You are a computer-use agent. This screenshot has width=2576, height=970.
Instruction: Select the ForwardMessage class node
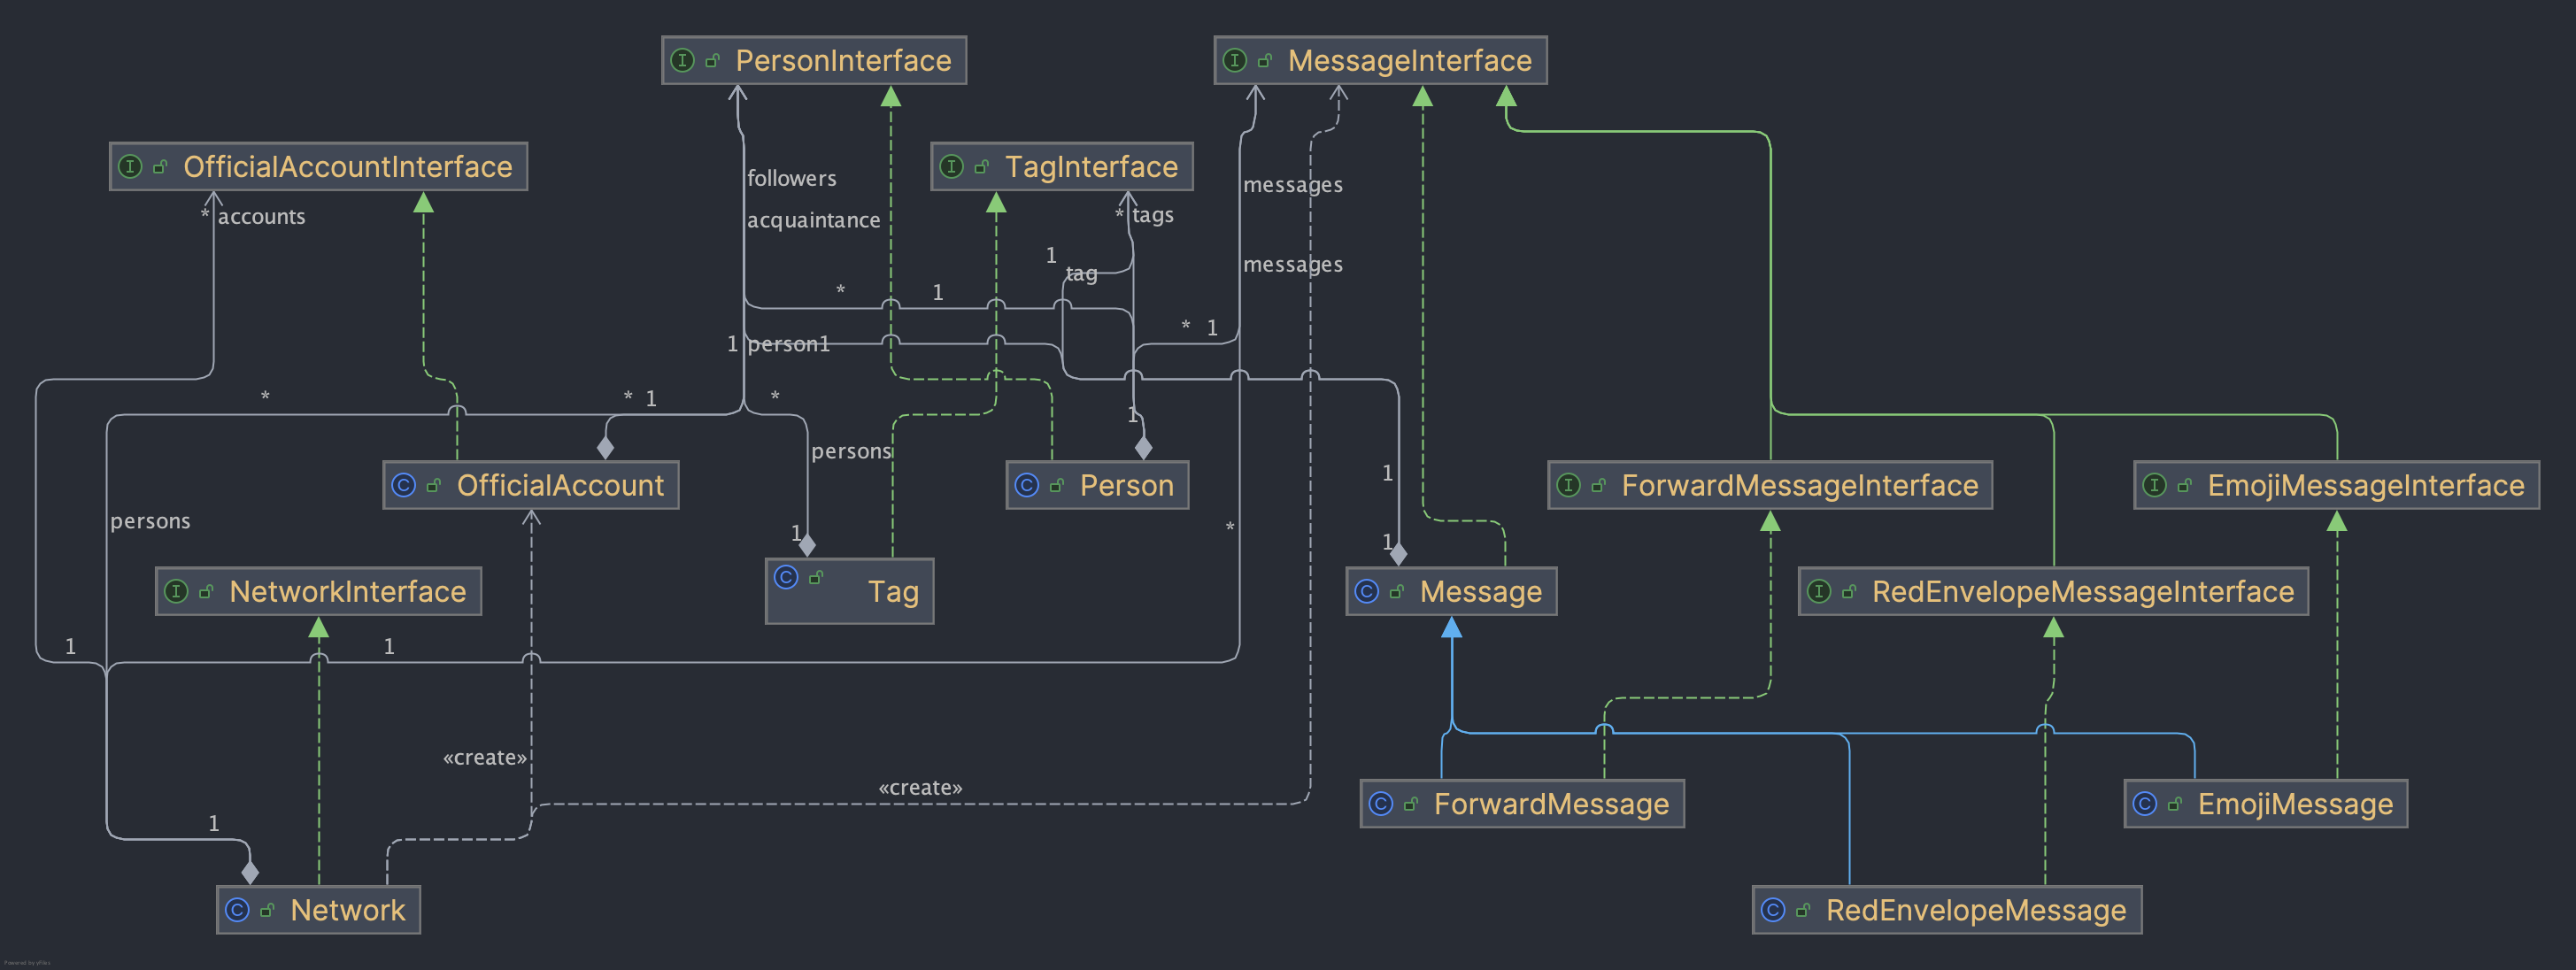coord(1550,804)
